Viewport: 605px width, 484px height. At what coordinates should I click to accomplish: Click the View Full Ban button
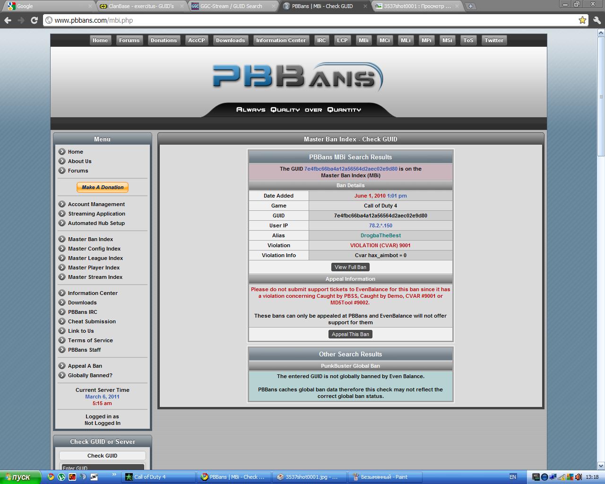click(350, 267)
